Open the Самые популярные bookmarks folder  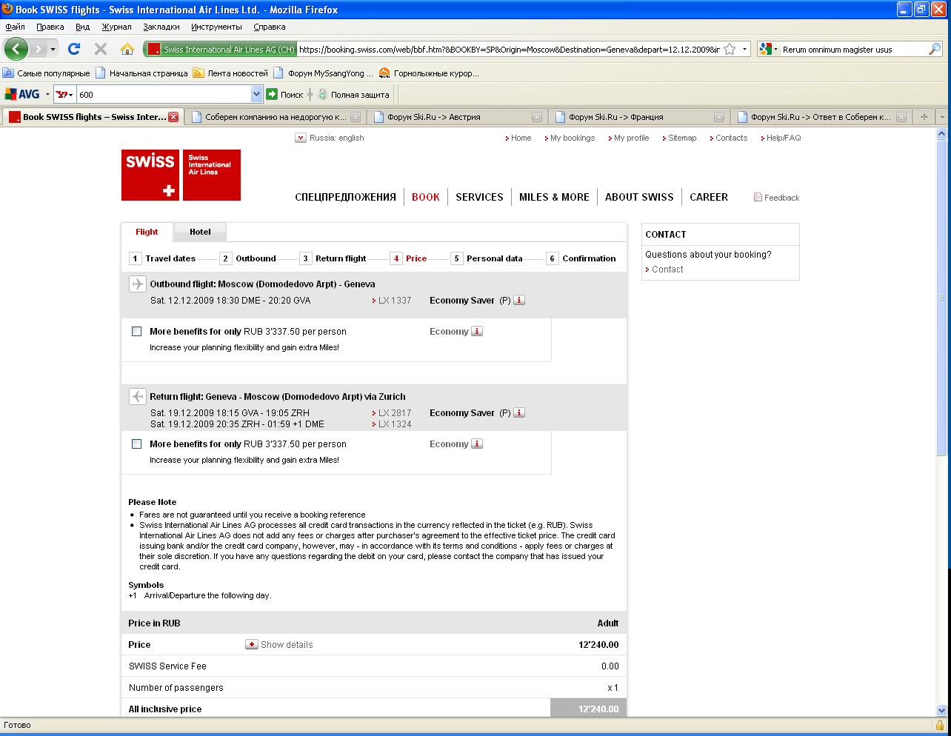47,73
